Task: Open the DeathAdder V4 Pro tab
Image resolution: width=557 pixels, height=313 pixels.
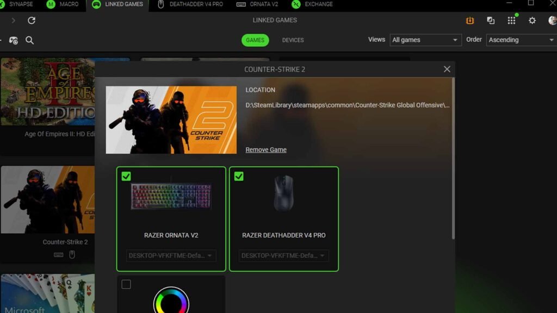Action: [x=190, y=4]
